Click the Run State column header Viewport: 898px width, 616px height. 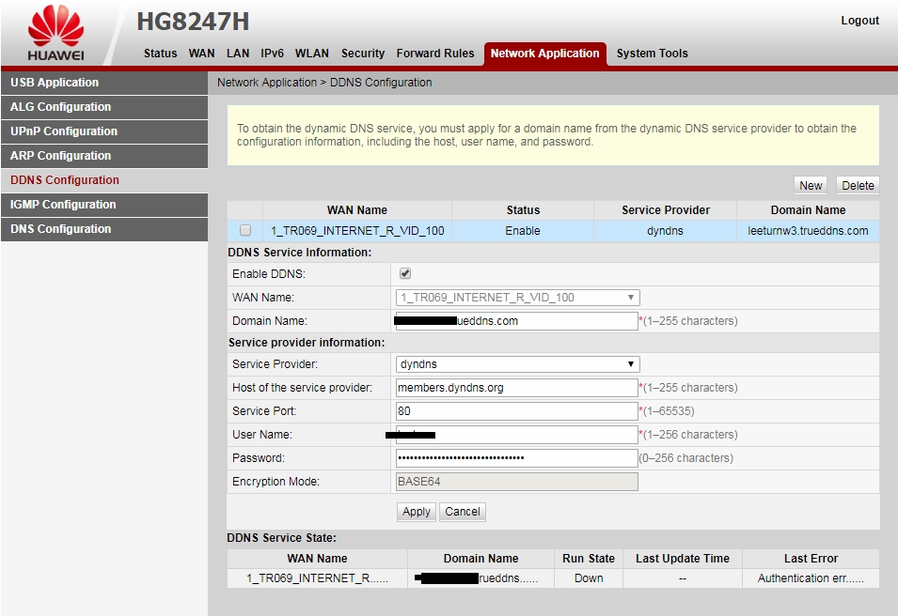tap(589, 558)
